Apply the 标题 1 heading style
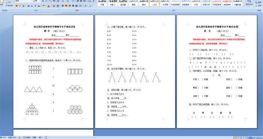The image size is (263, 139). [x=113, y=3]
